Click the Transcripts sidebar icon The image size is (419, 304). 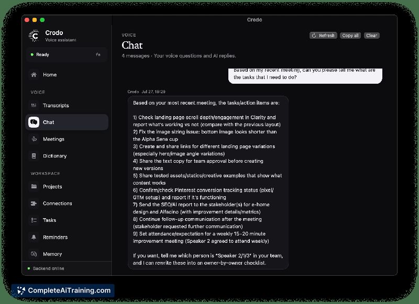point(34,105)
